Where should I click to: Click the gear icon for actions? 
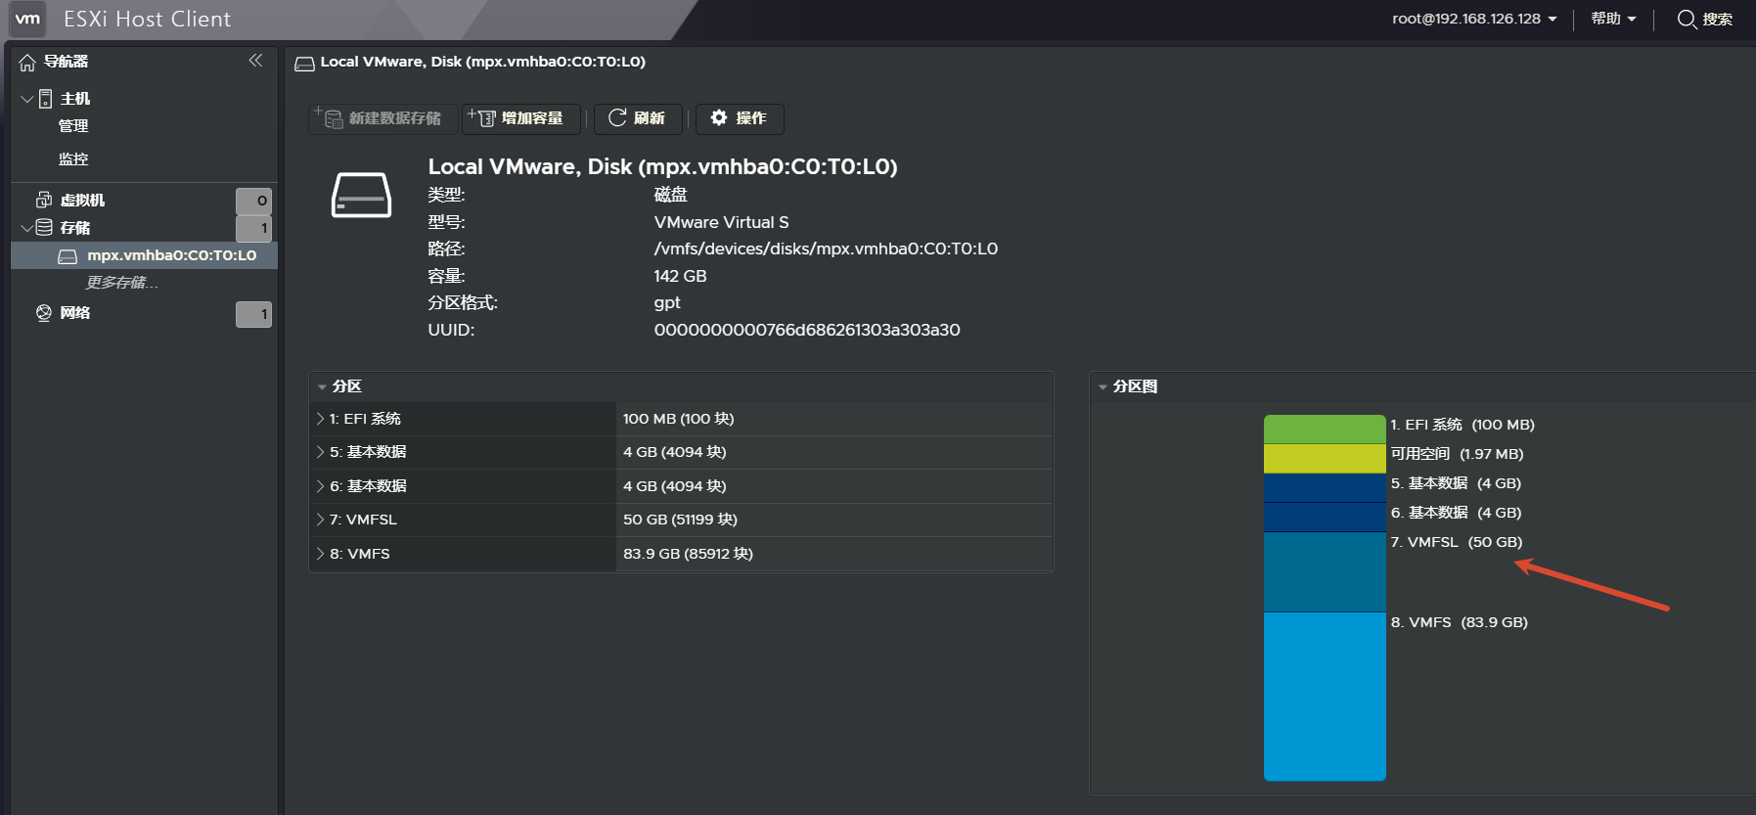[x=719, y=117]
